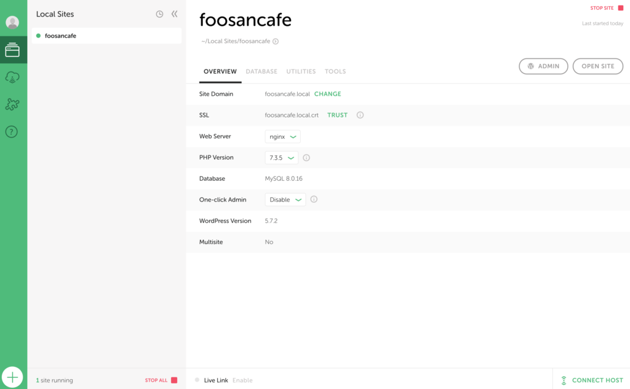Viewport: 630px width, 389px height.
Task: Open the One-click Admin dropdown
Action: pos(285,200)
